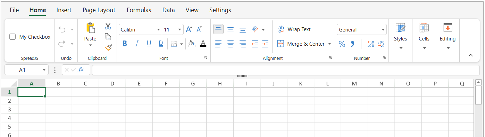485x137 pixels.
Task: Select Middle Align icon
Action: 231,29
